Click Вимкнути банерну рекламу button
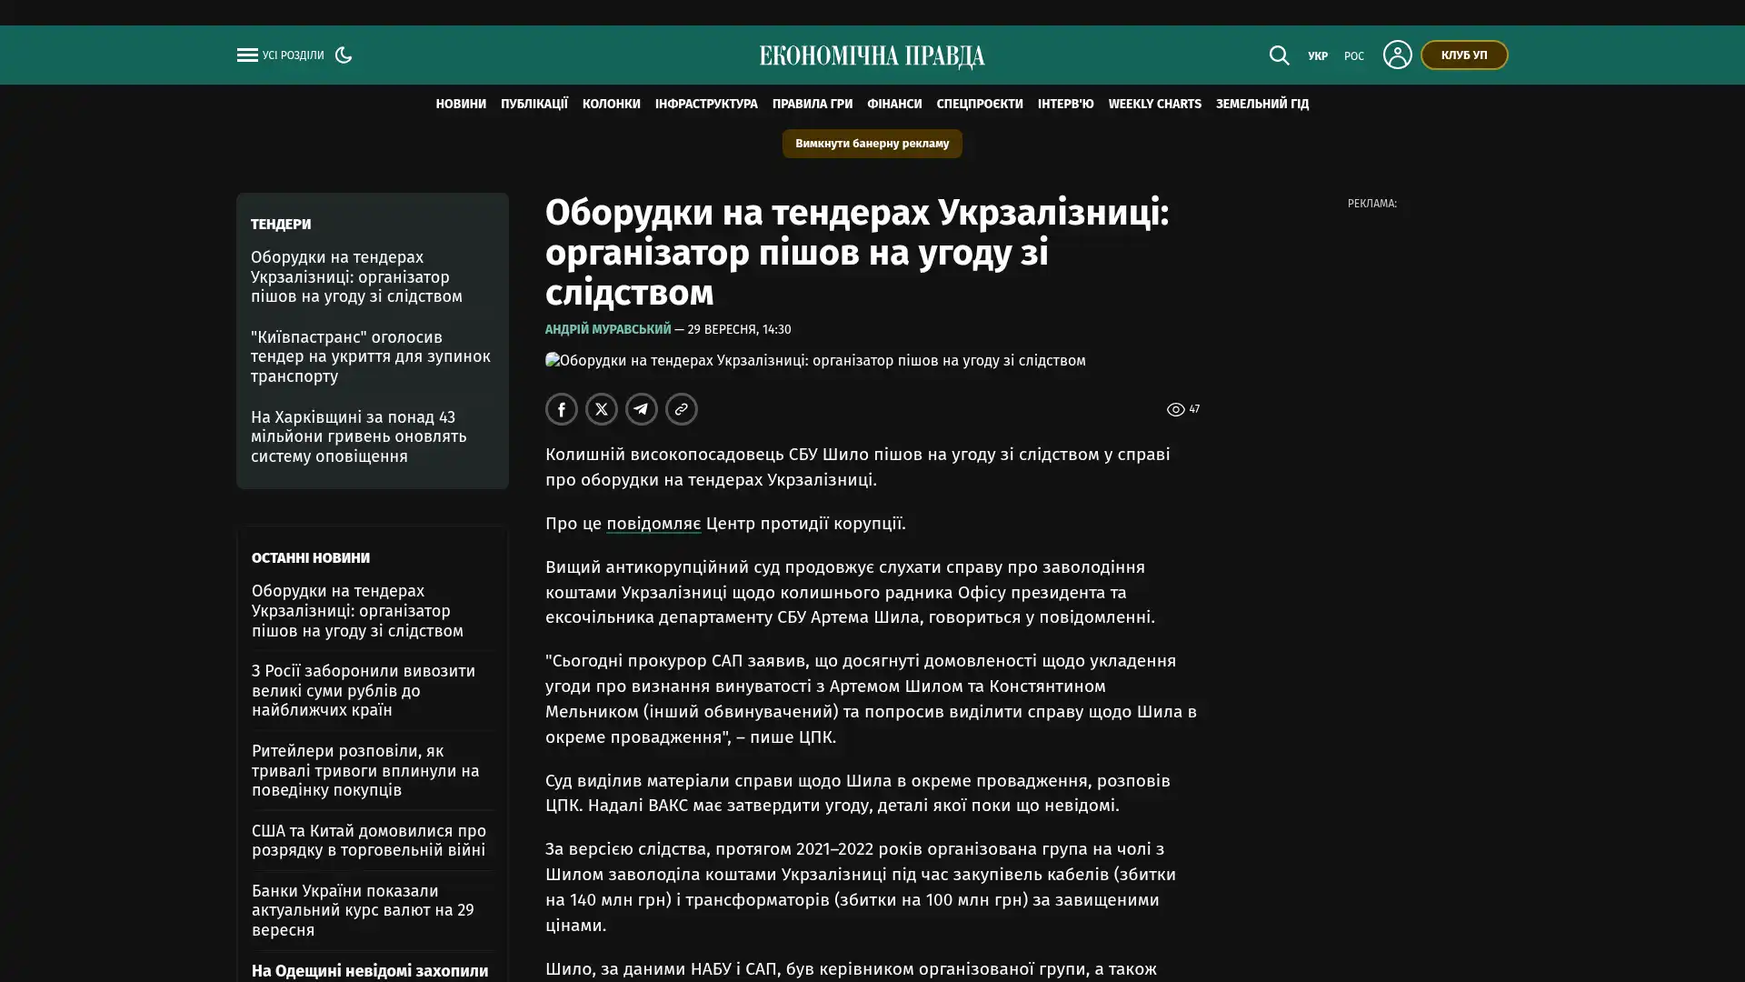 tap(872, 144)
